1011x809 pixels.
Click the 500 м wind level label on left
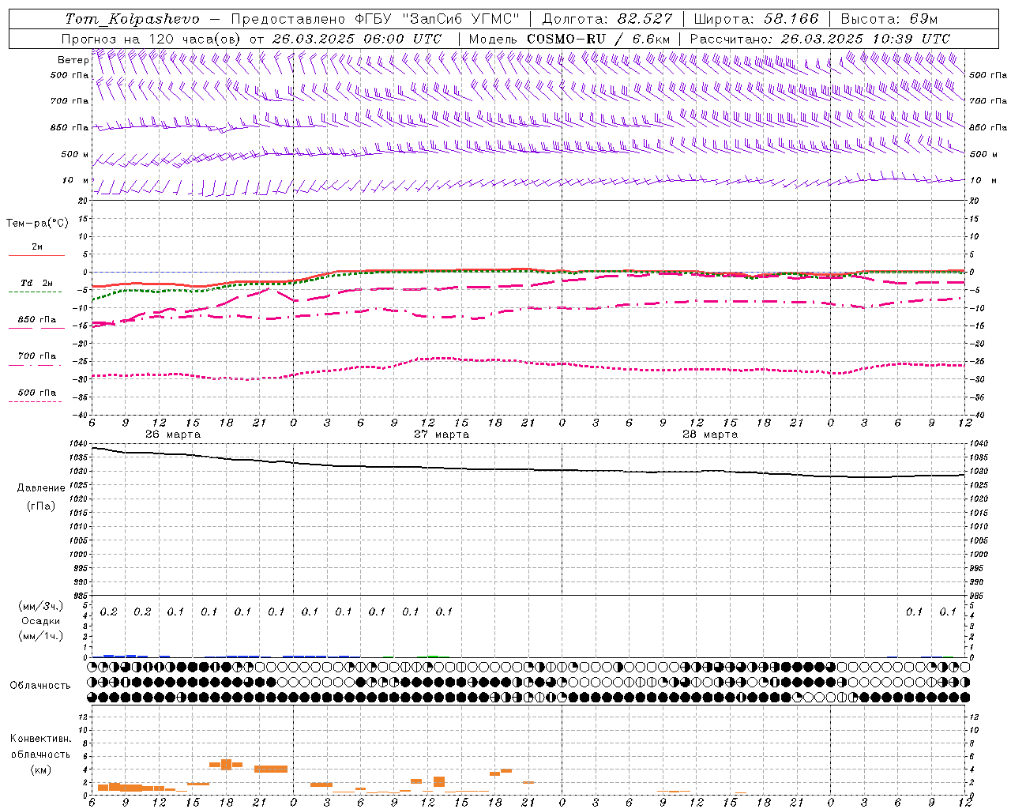tap(74, 154)
